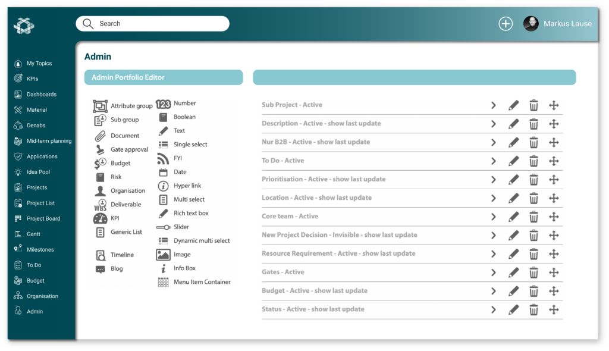Click the plus add button in header
Screen dimensions: 609x351
(x=506, y=24)
